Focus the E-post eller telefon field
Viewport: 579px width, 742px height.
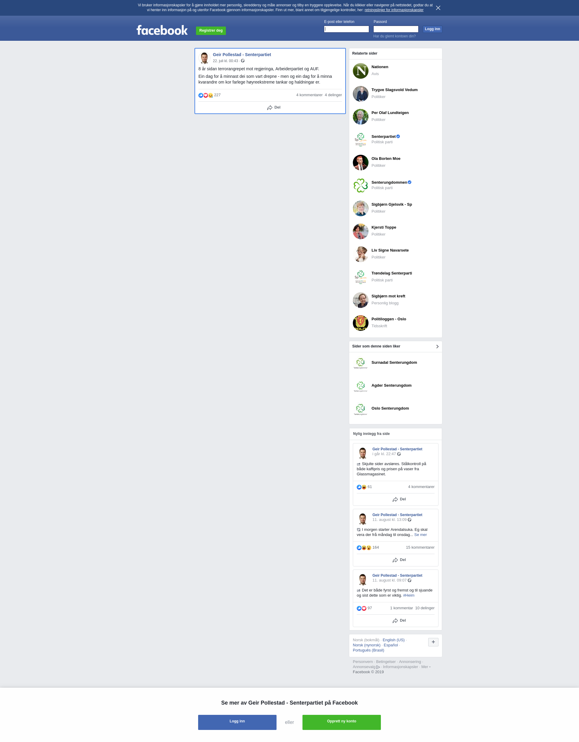coord(346,29)
